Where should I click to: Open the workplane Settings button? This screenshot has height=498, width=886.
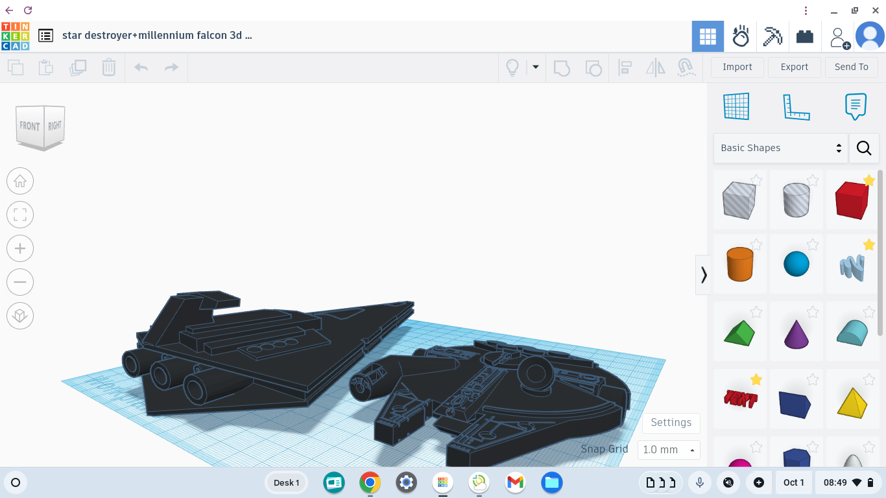coord(671,423)
